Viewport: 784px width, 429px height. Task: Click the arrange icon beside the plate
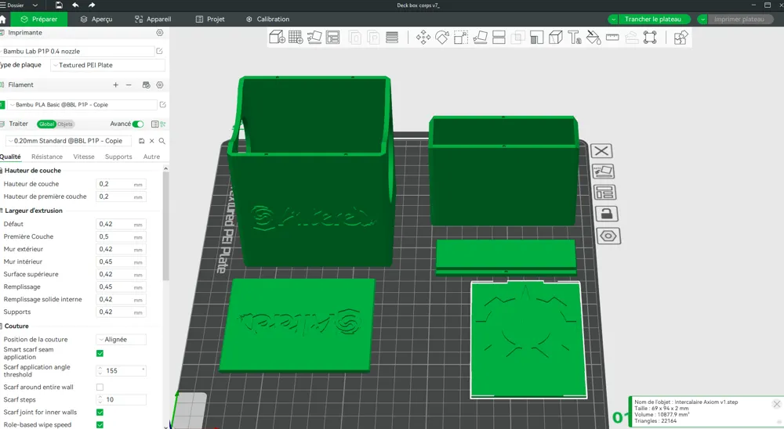[x=604, y=193]
